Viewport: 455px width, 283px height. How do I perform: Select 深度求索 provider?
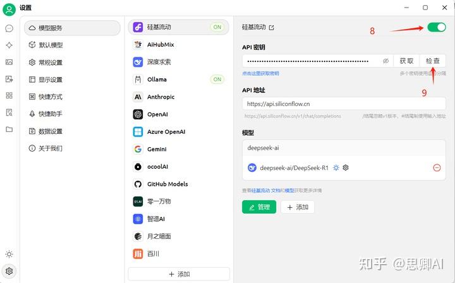[178, 62]
